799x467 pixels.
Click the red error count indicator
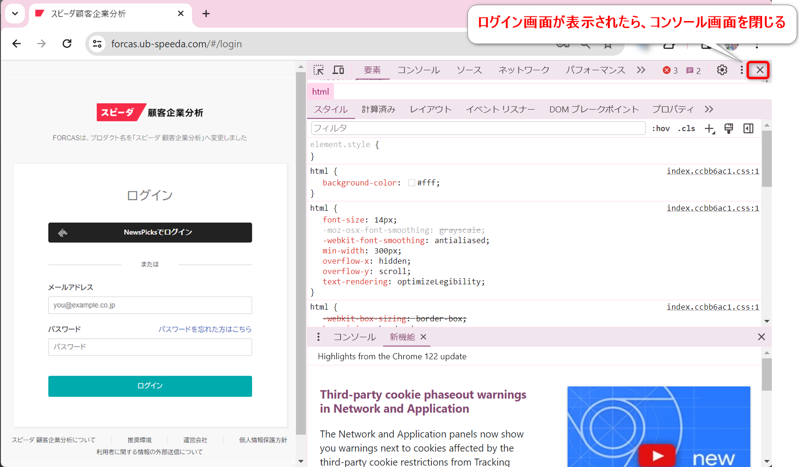pyautogui.click(x=670, y=70)
